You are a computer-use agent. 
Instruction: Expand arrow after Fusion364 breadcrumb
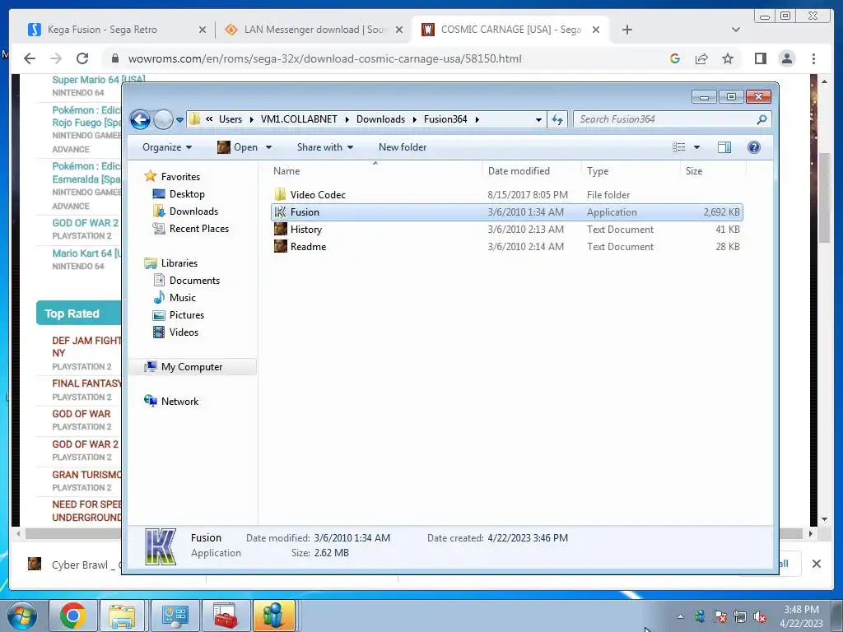pyautogui.click(x=477, y=119)
